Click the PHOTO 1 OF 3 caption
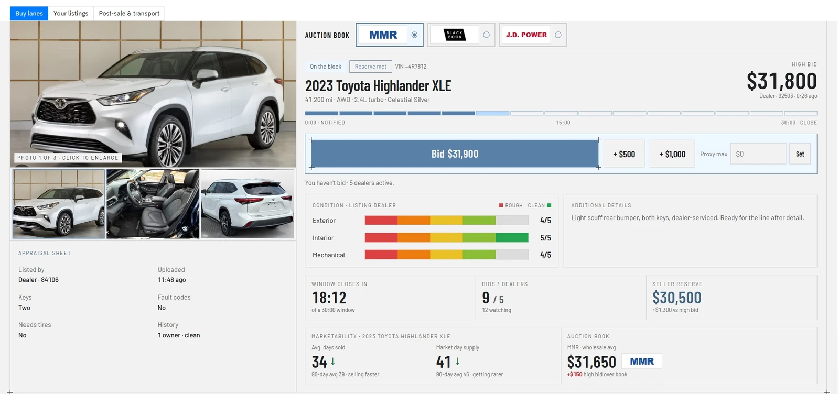 [x=68, y=158]
